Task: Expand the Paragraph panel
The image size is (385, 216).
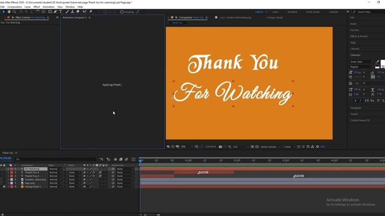Action: (356, 108)
